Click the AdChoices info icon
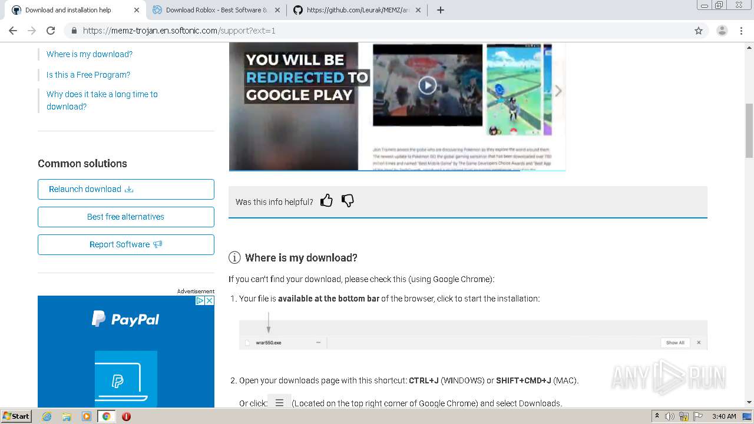 200,300
